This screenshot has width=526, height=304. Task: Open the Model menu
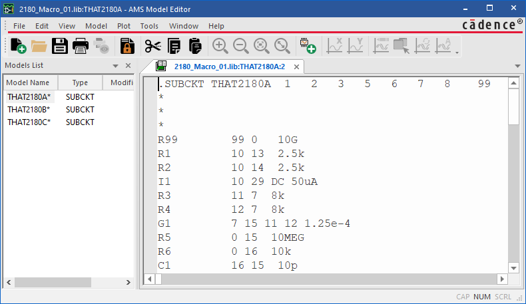pyautogui.click(x=96, y=26)
